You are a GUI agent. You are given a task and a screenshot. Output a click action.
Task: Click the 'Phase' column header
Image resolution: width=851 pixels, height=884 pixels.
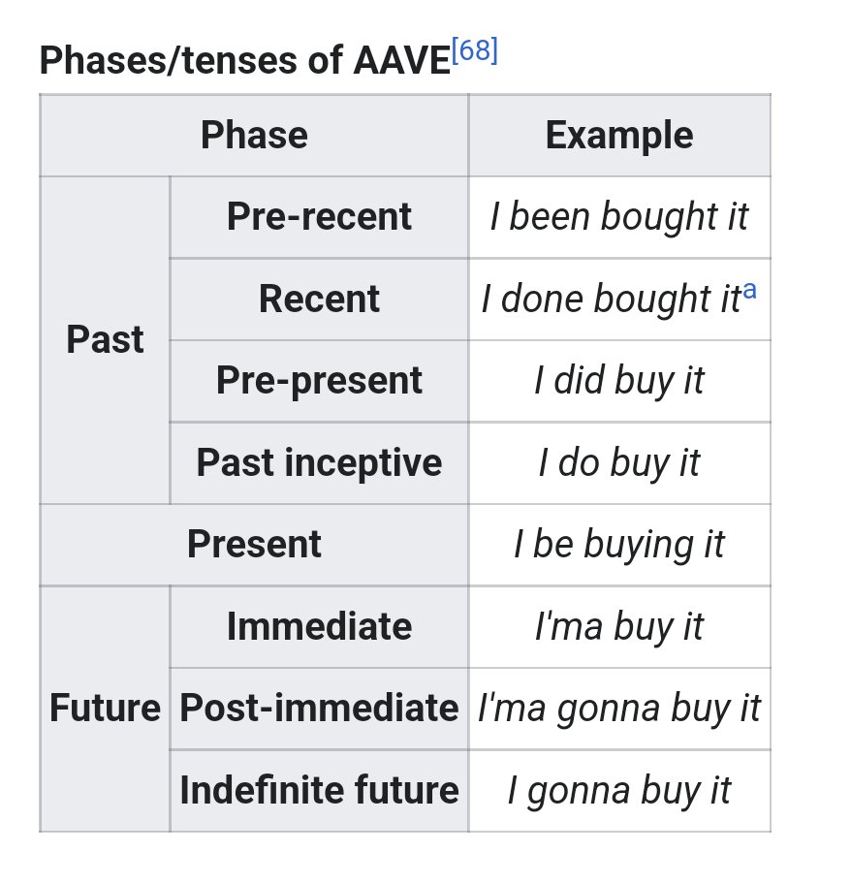point(254,136)
